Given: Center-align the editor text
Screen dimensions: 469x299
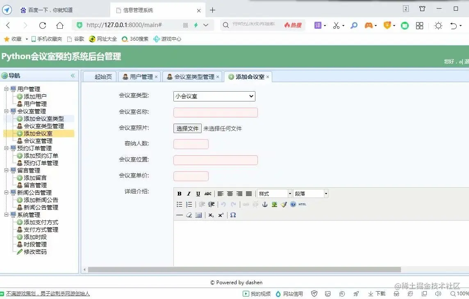Looking at the screenshot, I should (x=230, y=194).
